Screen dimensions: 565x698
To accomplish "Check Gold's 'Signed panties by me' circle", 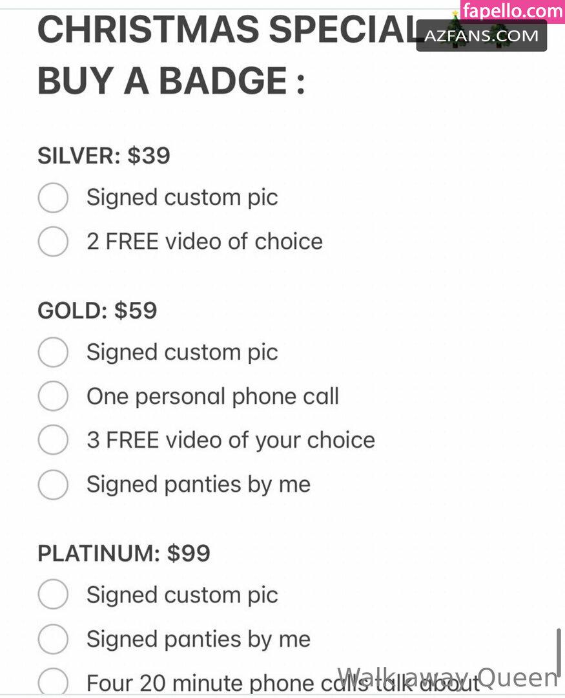I will 53,484.
